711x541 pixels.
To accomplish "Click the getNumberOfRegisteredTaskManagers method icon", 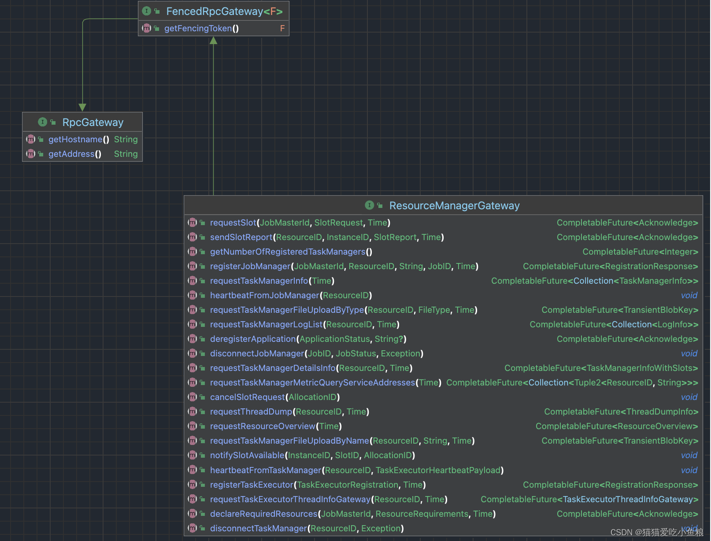I will [x=193, y=252].
